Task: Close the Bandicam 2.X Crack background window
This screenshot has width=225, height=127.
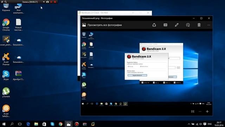Action: pyautogui.click(x=148, y=13)
